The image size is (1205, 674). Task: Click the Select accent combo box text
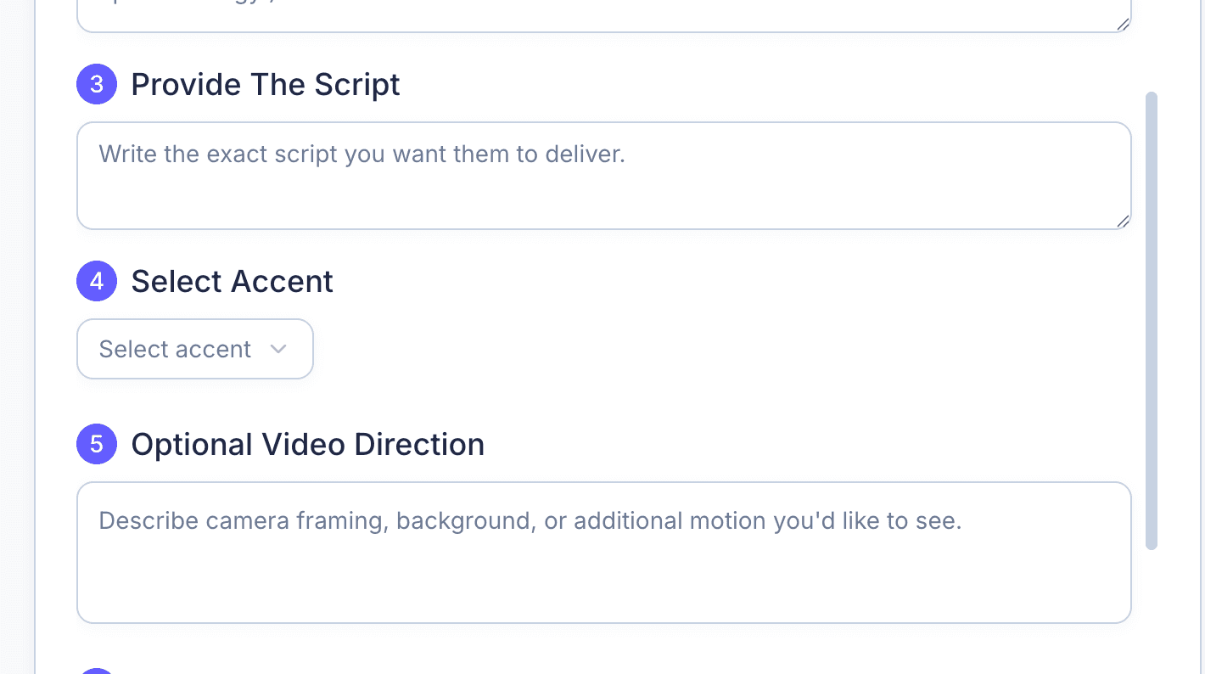tap(175, 349)
